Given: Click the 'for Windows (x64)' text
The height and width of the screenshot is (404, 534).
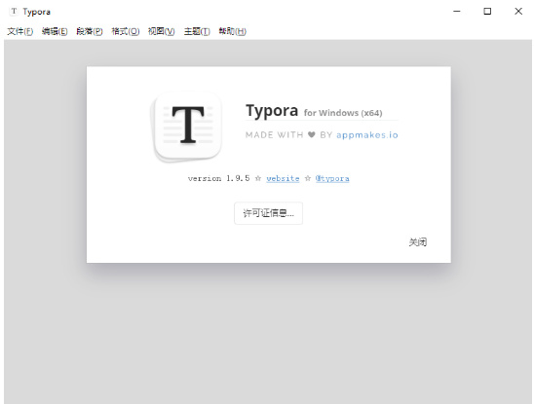Looking at the screenshot, I should 343,113.
